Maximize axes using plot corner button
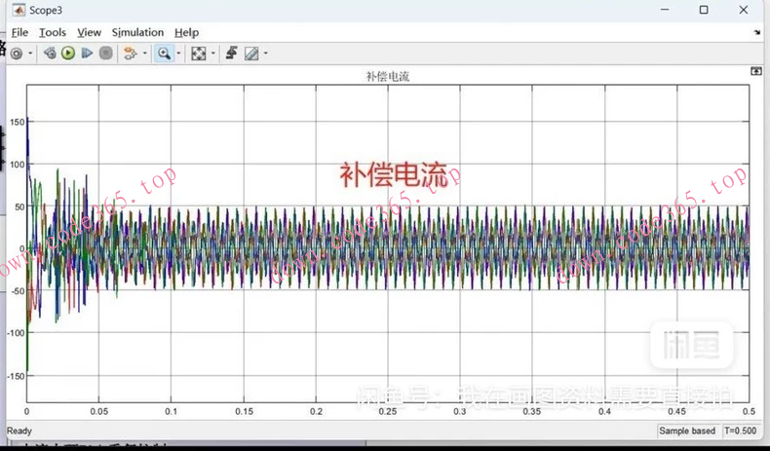Viewport: 770px width, 451px height. pyautogui.click(x=755, y=71)
